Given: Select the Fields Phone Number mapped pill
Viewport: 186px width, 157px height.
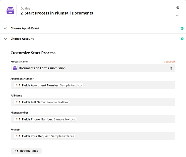Looking at the screenshot, I should (x=45, y=119).
